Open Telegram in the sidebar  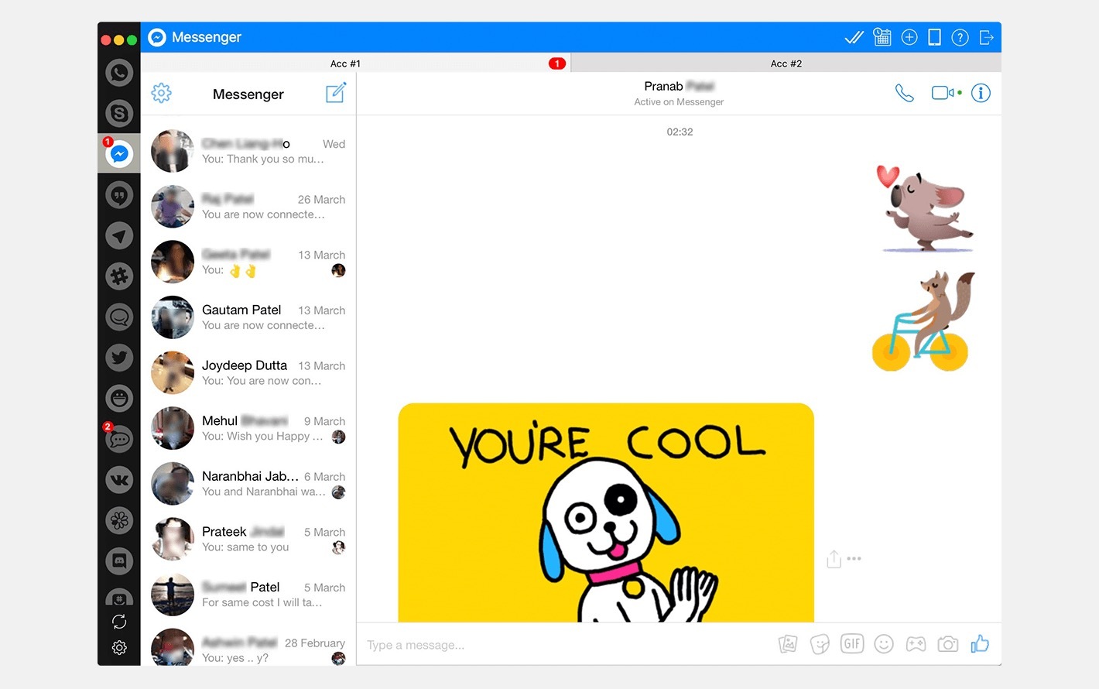(119, 236)
